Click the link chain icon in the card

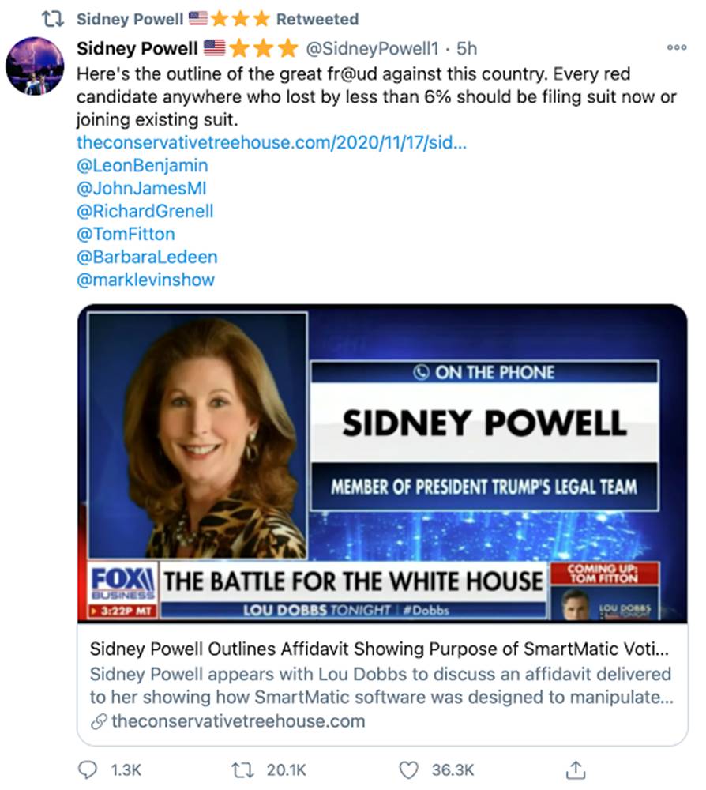tap(99, 721)
